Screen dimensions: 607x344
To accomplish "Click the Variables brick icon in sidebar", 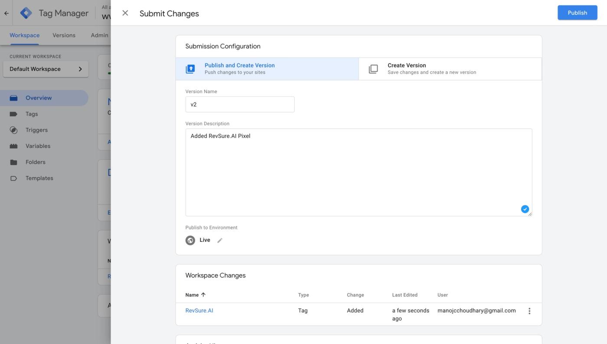I will click(13, 146).
